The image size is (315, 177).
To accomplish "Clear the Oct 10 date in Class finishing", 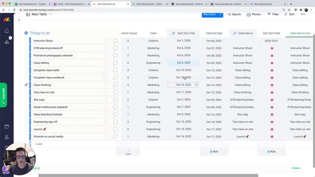I will 196,85.
